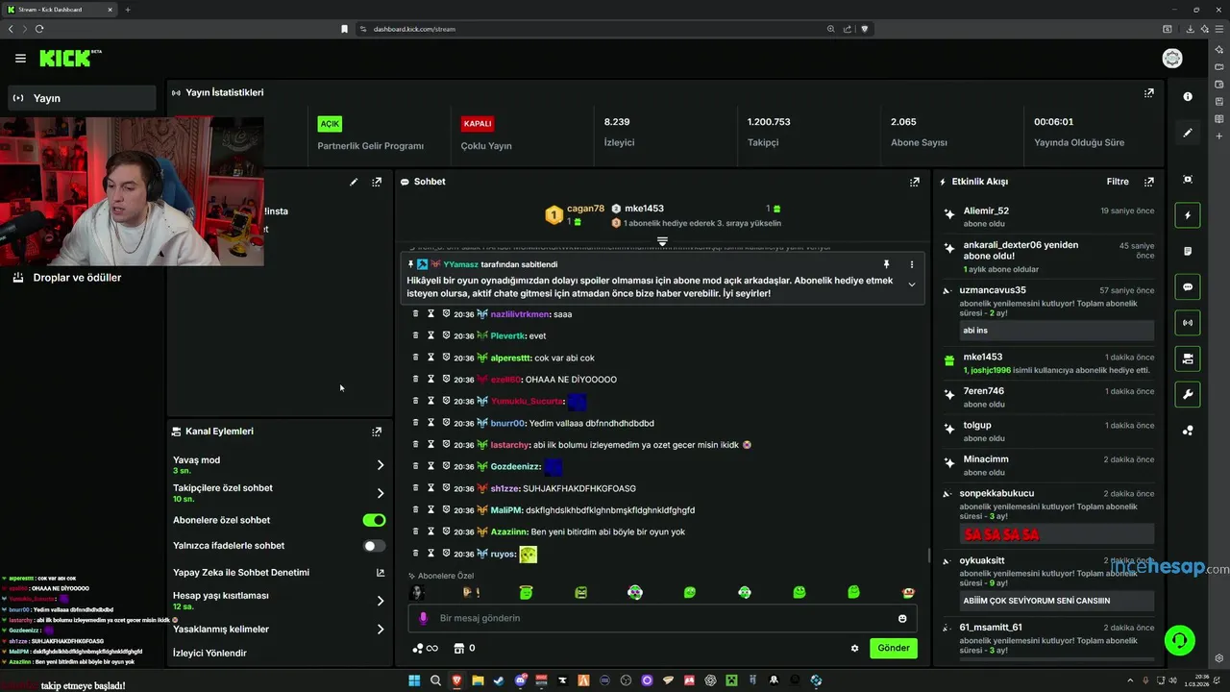The image size is (1230, 692).
Task: Click the chat bubble icon in right sidebar
Action: 1188,286
